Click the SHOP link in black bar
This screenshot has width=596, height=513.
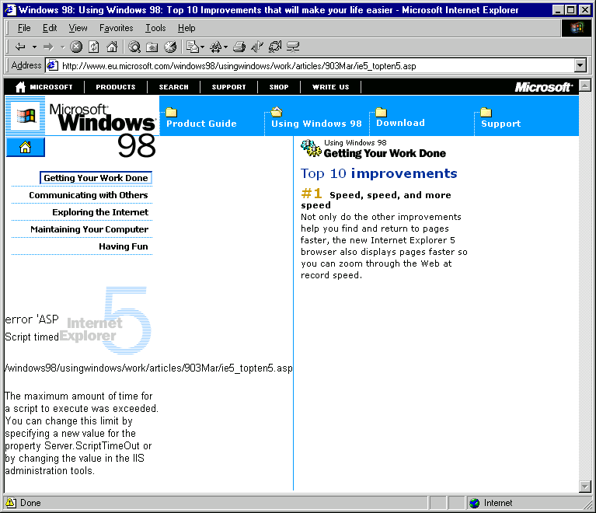(x=279, y=87)
